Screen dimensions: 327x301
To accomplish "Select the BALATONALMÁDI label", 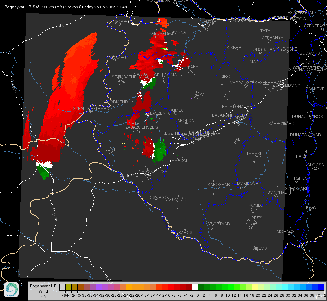I will (x=239, y=107).
